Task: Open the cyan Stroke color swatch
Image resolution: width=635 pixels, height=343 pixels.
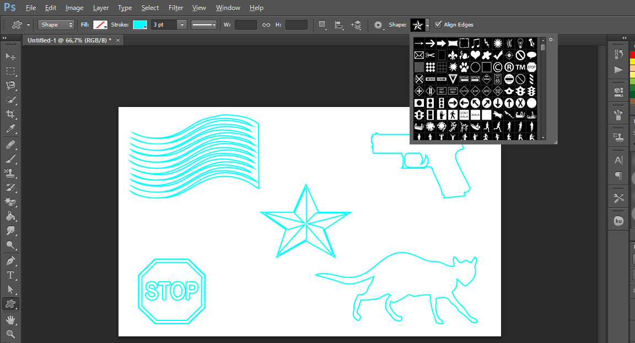Action: [139, 25]
